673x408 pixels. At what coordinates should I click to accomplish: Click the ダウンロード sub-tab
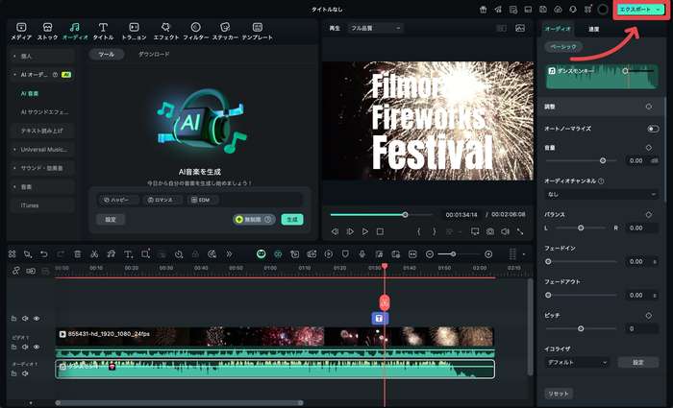[154, 55]
